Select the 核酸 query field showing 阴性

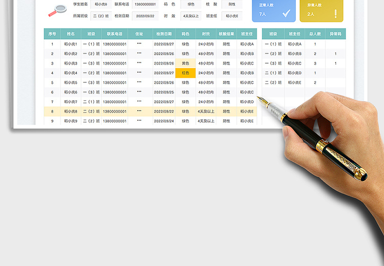232,4
